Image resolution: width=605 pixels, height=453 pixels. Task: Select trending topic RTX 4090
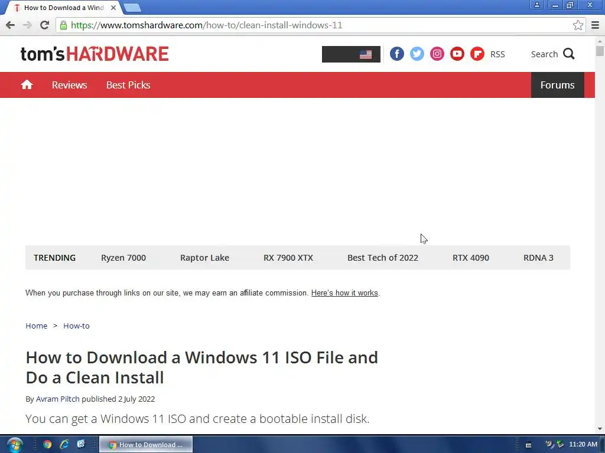(x=471, y=258)
